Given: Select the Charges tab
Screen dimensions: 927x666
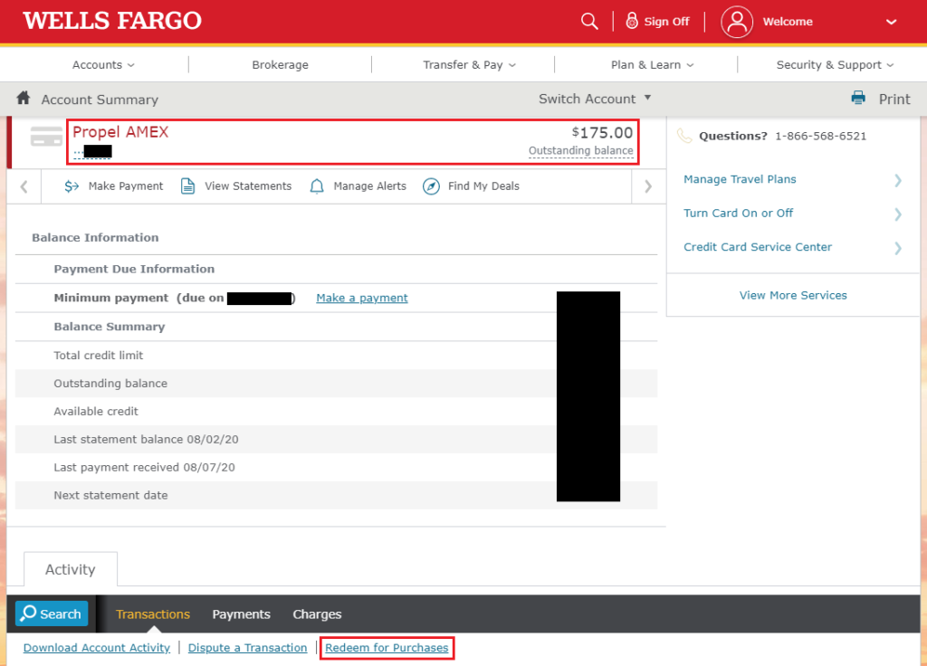Looking at the screenshot, I should pyautogui.click(x=316, y=614).
